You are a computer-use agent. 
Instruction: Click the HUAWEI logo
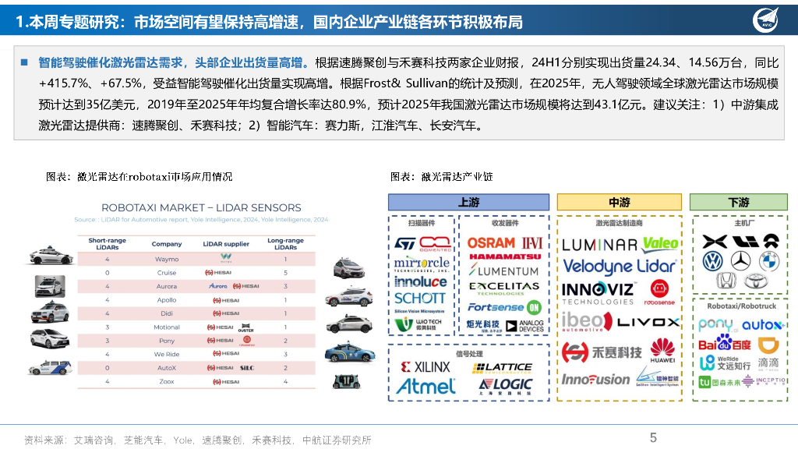point(662,350)
